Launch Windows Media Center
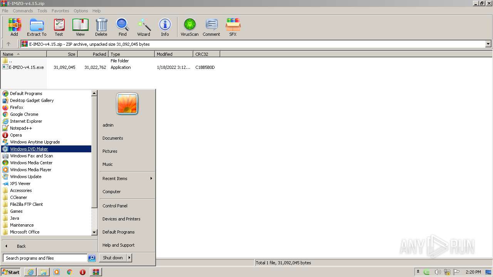This screenshot has width=493, height=277. click(x=46, y=163)
